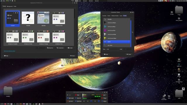
Task: Open the wine_projects folder on the desktop
Action: coord(179,19)
